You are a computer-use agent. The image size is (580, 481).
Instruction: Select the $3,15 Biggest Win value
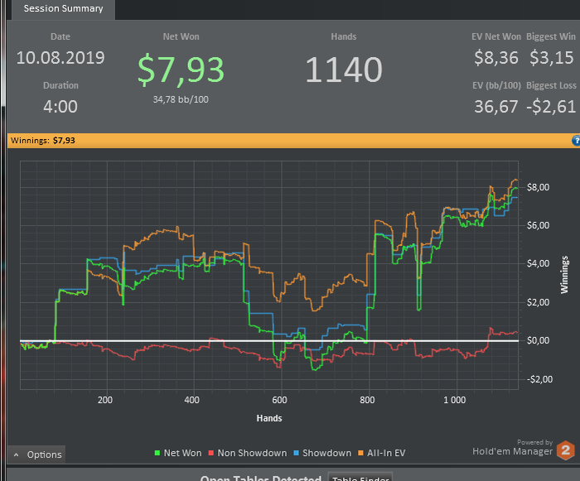(x=551, y=58)
